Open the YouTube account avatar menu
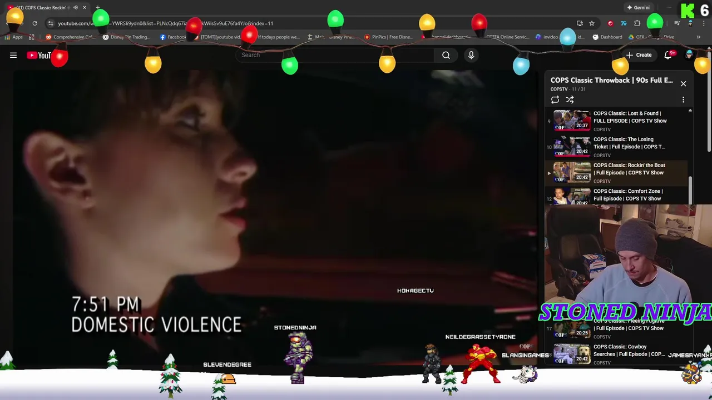The image size is (712, 400). (x=689, y=55)
